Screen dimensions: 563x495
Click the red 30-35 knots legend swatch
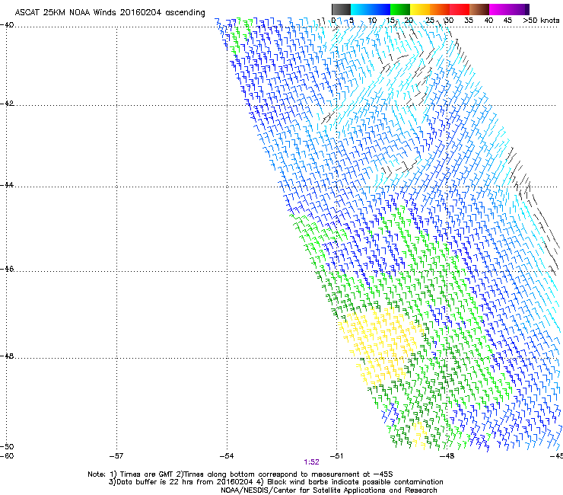[x=460, y=9]
